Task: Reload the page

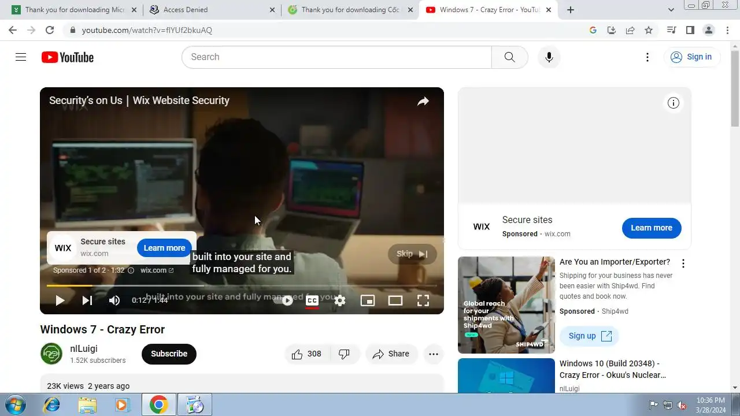Action: coord(50,30)
